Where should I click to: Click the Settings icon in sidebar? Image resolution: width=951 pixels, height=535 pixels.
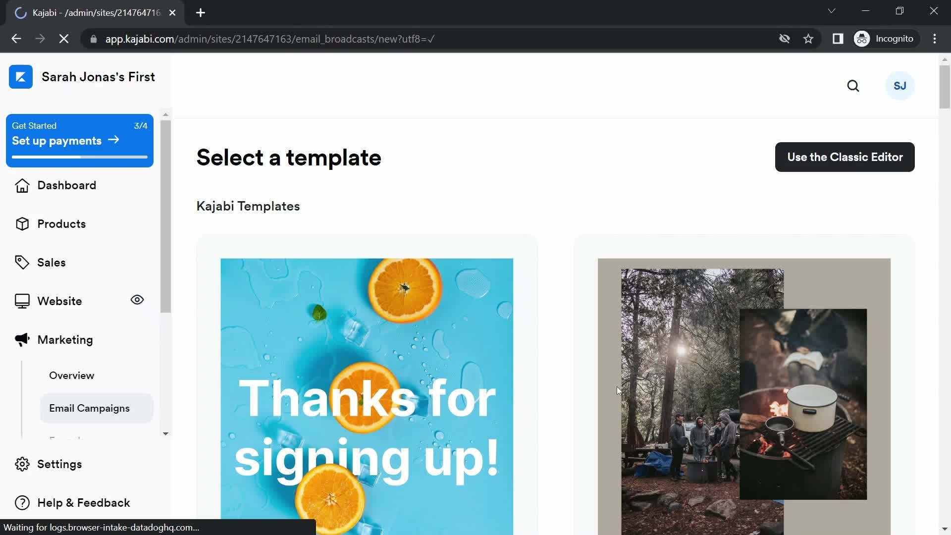pos(22,465)
